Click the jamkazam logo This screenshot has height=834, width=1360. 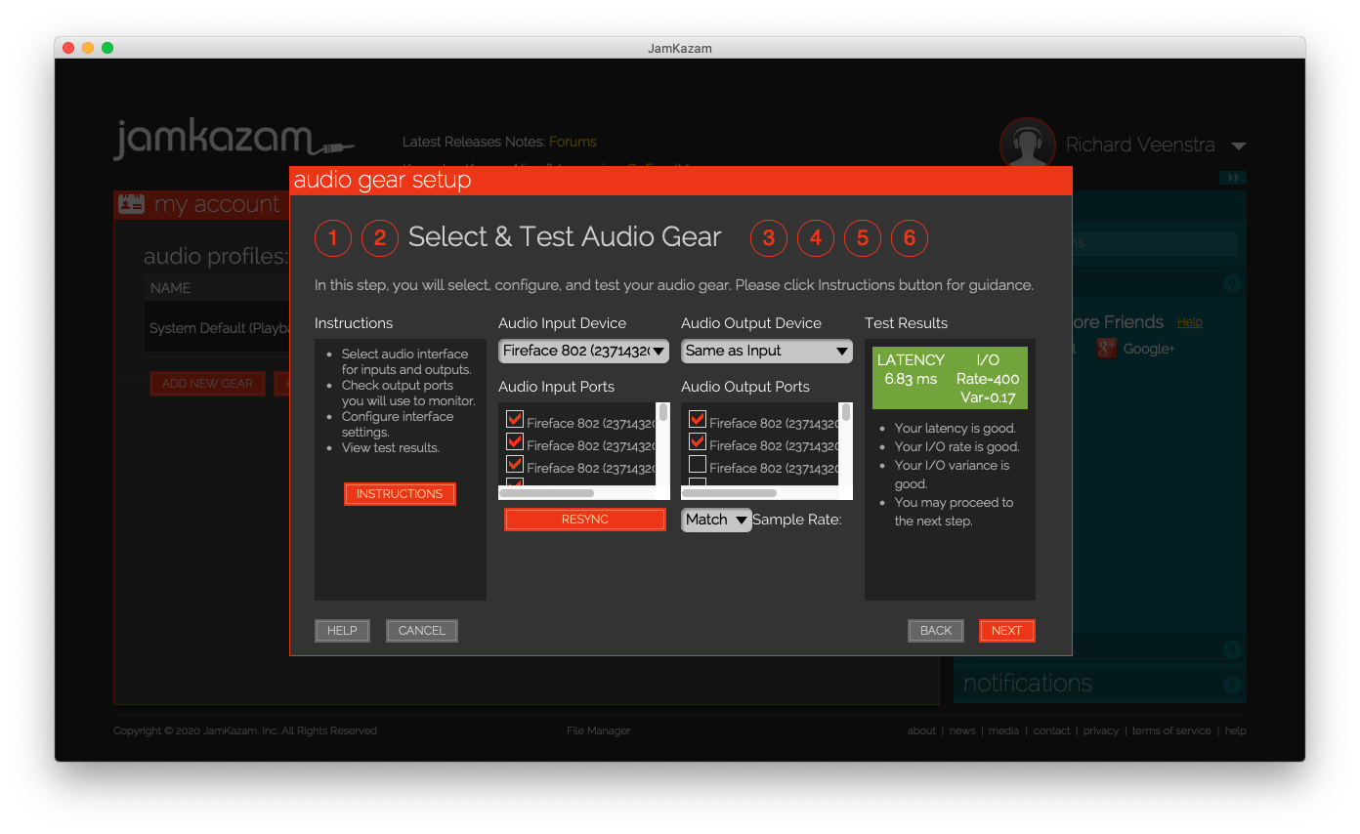(x=234, y=141)
